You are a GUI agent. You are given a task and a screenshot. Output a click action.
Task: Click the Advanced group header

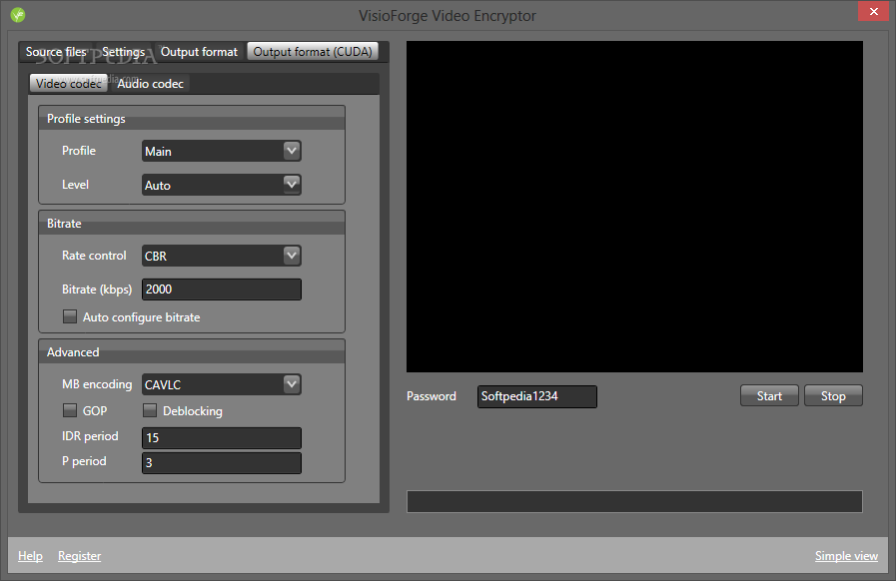[x=192, y=352]
